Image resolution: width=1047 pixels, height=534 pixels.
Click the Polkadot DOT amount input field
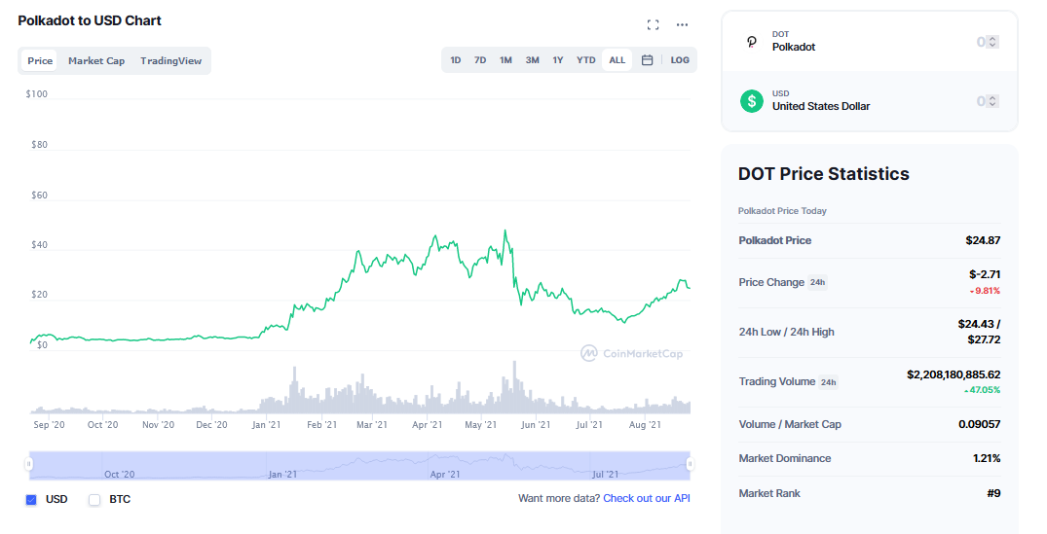[935, 42]
